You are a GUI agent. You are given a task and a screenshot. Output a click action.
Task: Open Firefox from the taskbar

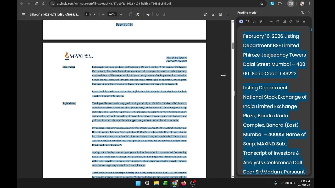(184, 183)
